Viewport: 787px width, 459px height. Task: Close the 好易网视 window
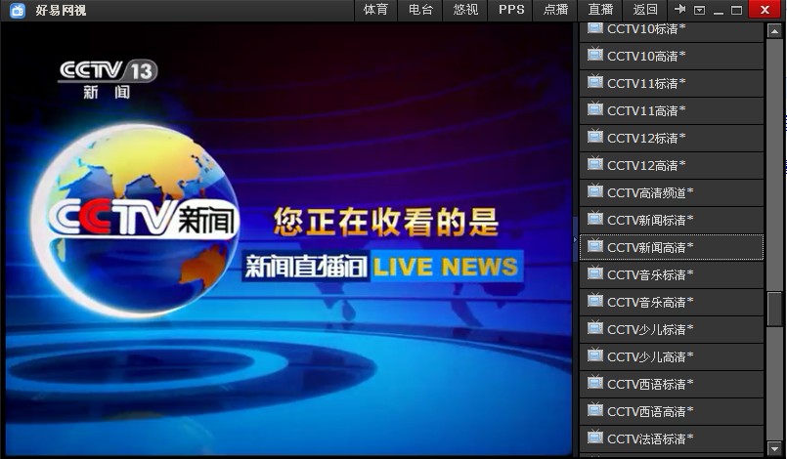(x=765, y=10)
